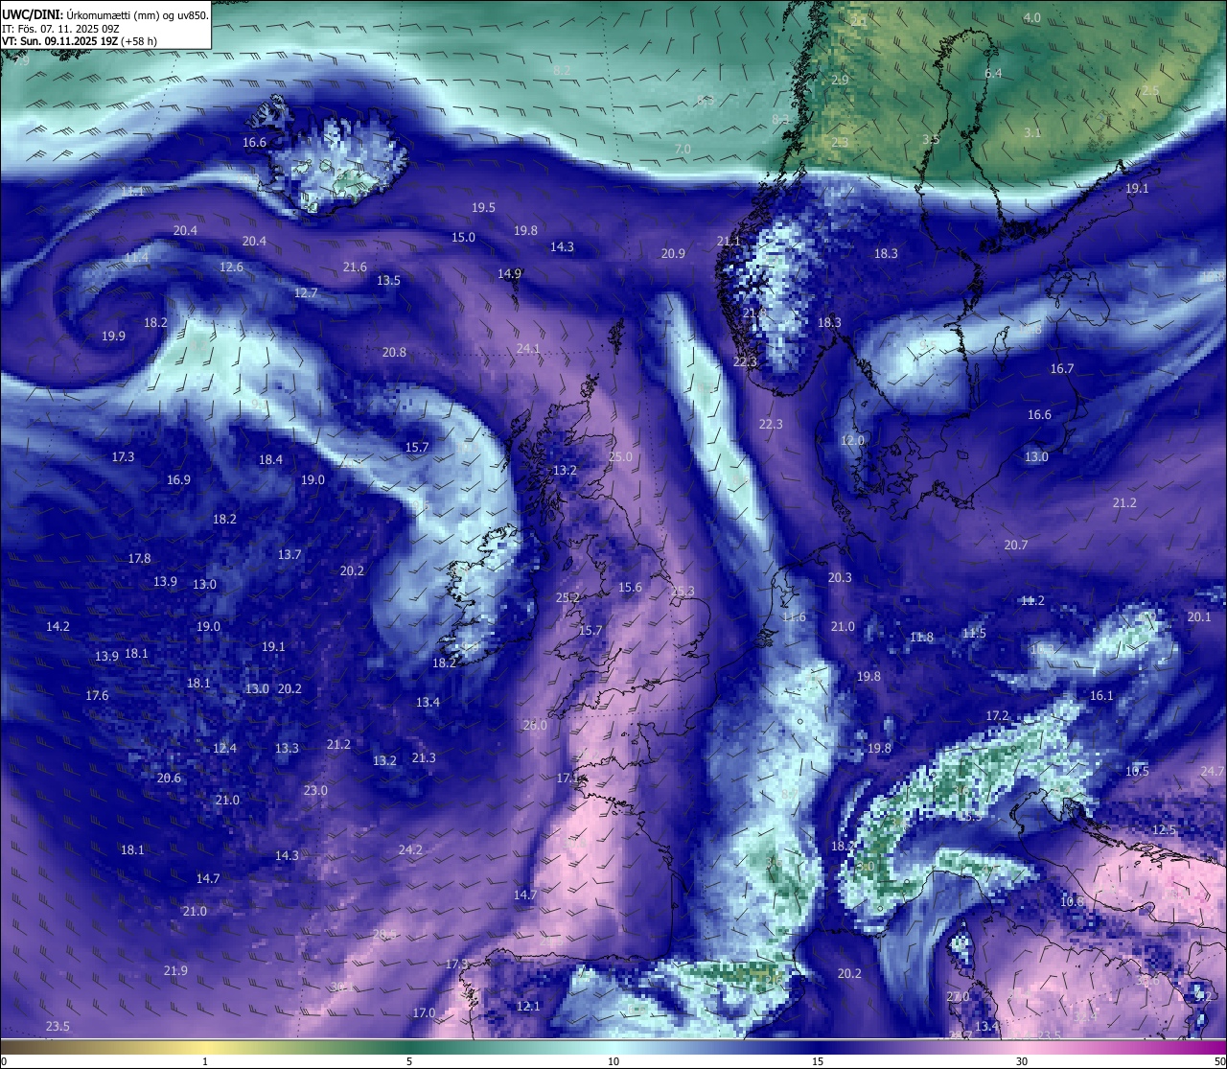
Task: Click the 11.8 value over Germany
Action: (921, 637)
